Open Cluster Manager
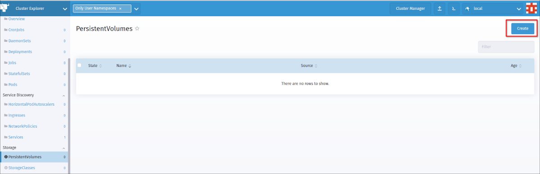540x174 pixels. [x=410, y=9]
